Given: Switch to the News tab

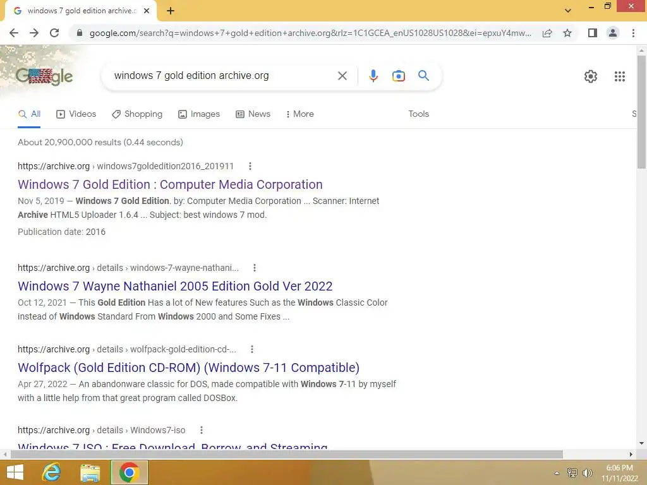Looking at the screenshot, I should point(253,114).
